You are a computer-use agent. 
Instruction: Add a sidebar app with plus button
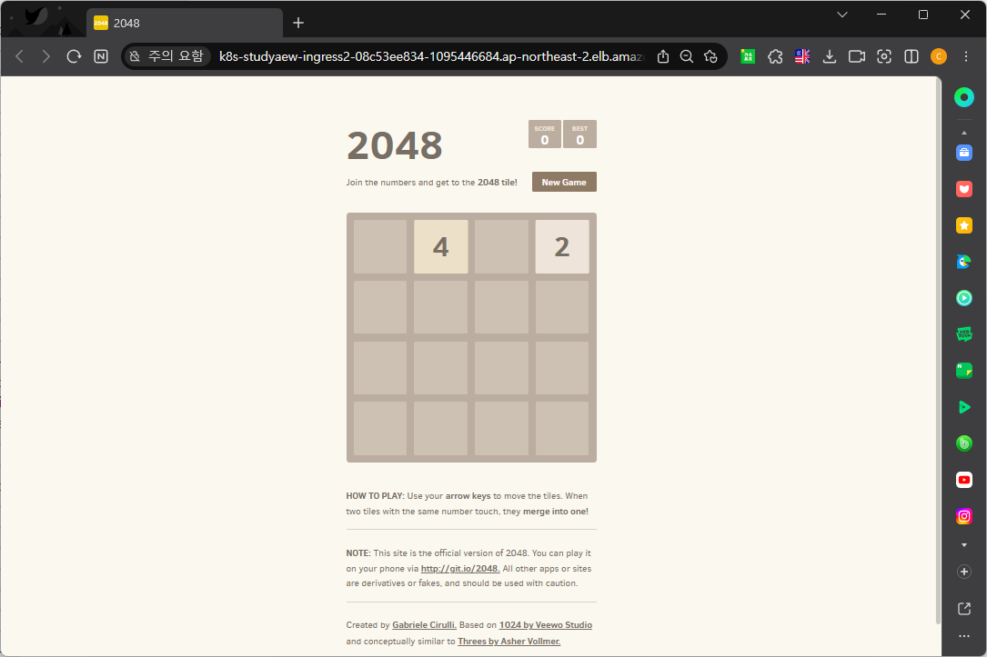(963, 572)
